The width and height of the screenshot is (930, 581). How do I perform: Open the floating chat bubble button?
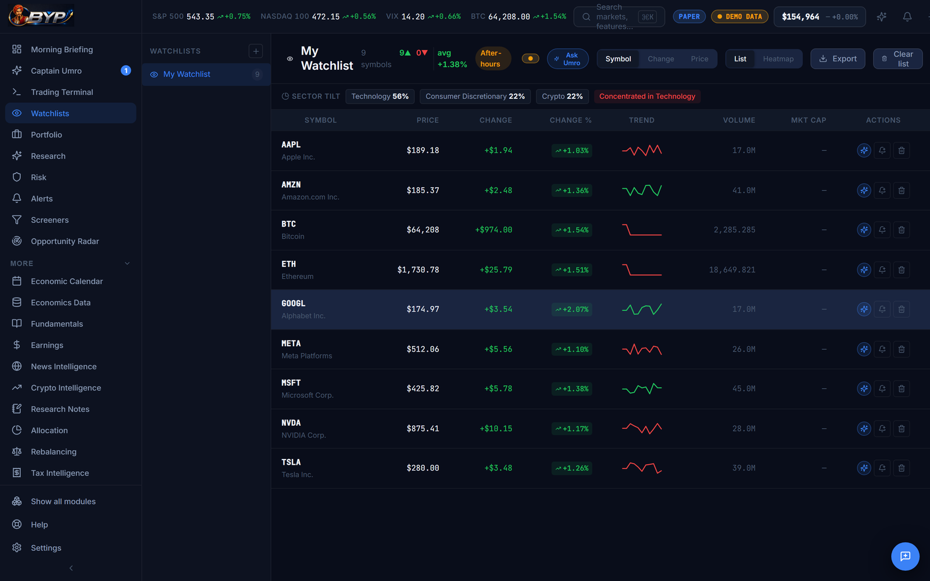tap(905, 557)
